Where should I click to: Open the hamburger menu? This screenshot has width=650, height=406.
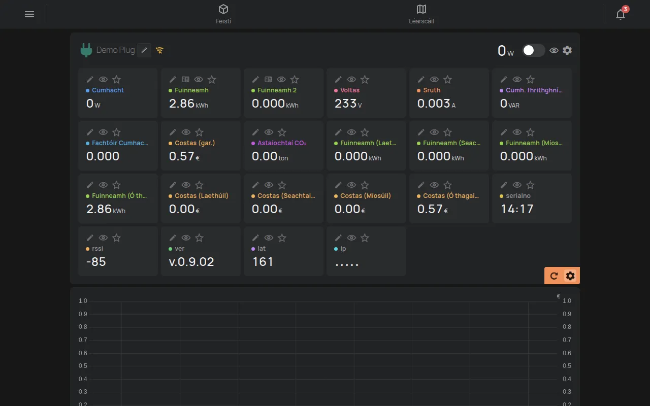[x=29, y=14]
